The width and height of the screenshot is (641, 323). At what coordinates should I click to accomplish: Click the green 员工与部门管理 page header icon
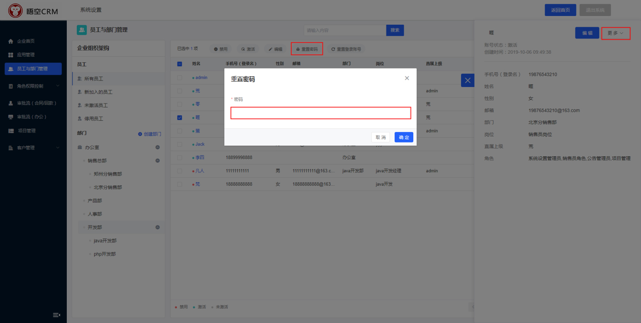pos(82,30)
